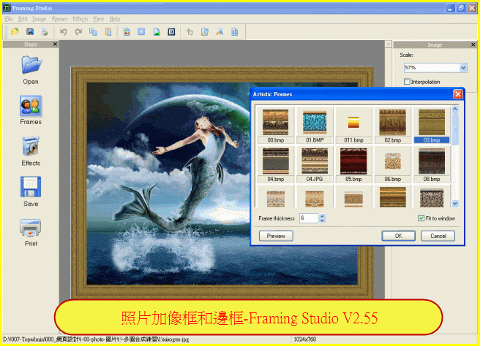Open the Effects menu
Screen dimensions: 480x346
[80, 18]
